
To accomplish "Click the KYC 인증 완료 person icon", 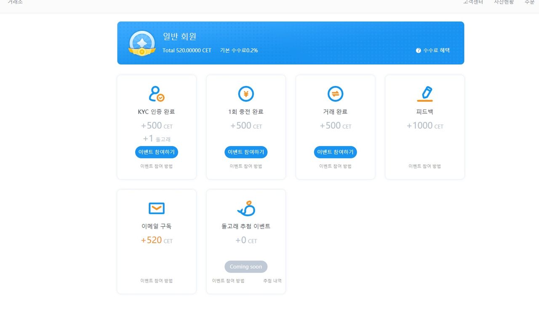I will (x=157, y=94).
